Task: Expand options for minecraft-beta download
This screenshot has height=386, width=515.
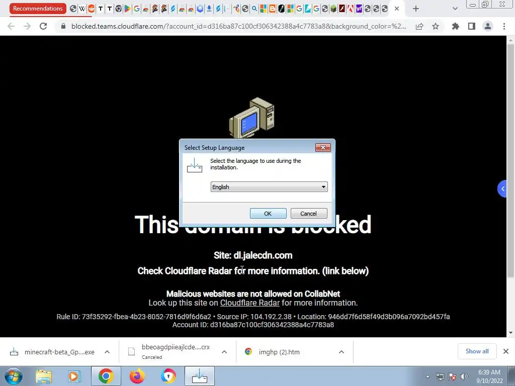Action: click(107, 352)
